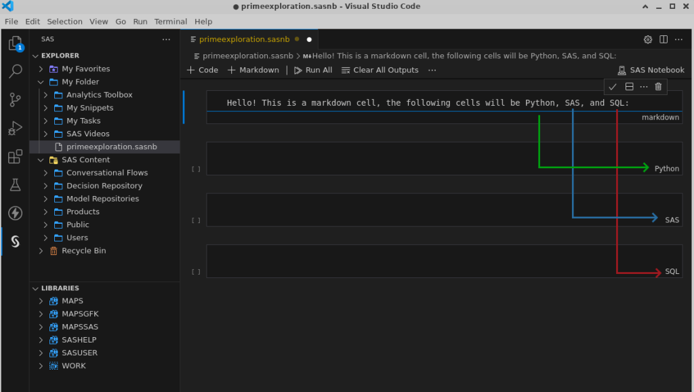Add a new Code cell

tap(203, 70)
